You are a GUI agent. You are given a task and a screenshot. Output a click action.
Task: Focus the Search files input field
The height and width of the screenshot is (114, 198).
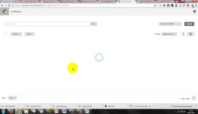[x=47, y=24]
